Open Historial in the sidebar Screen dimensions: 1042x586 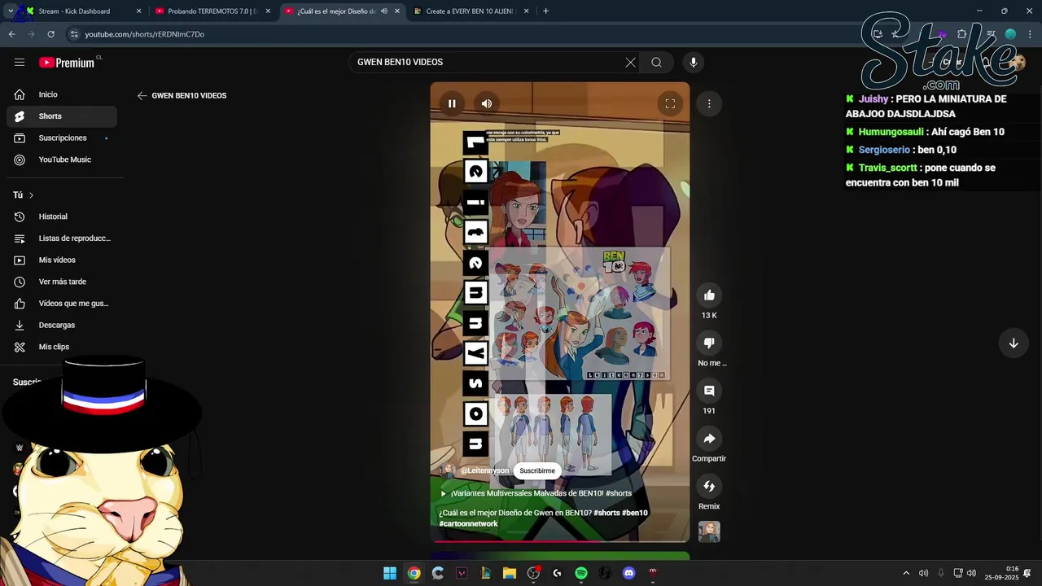(62, 216)
